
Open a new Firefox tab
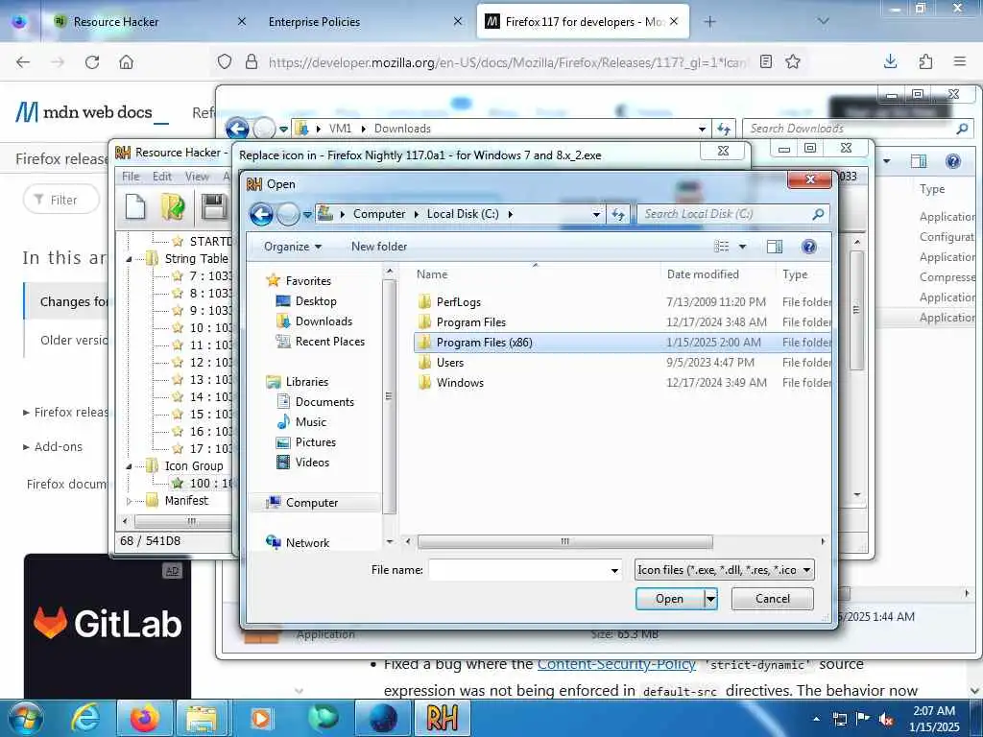pyautogui.click(x=709, y=22)
